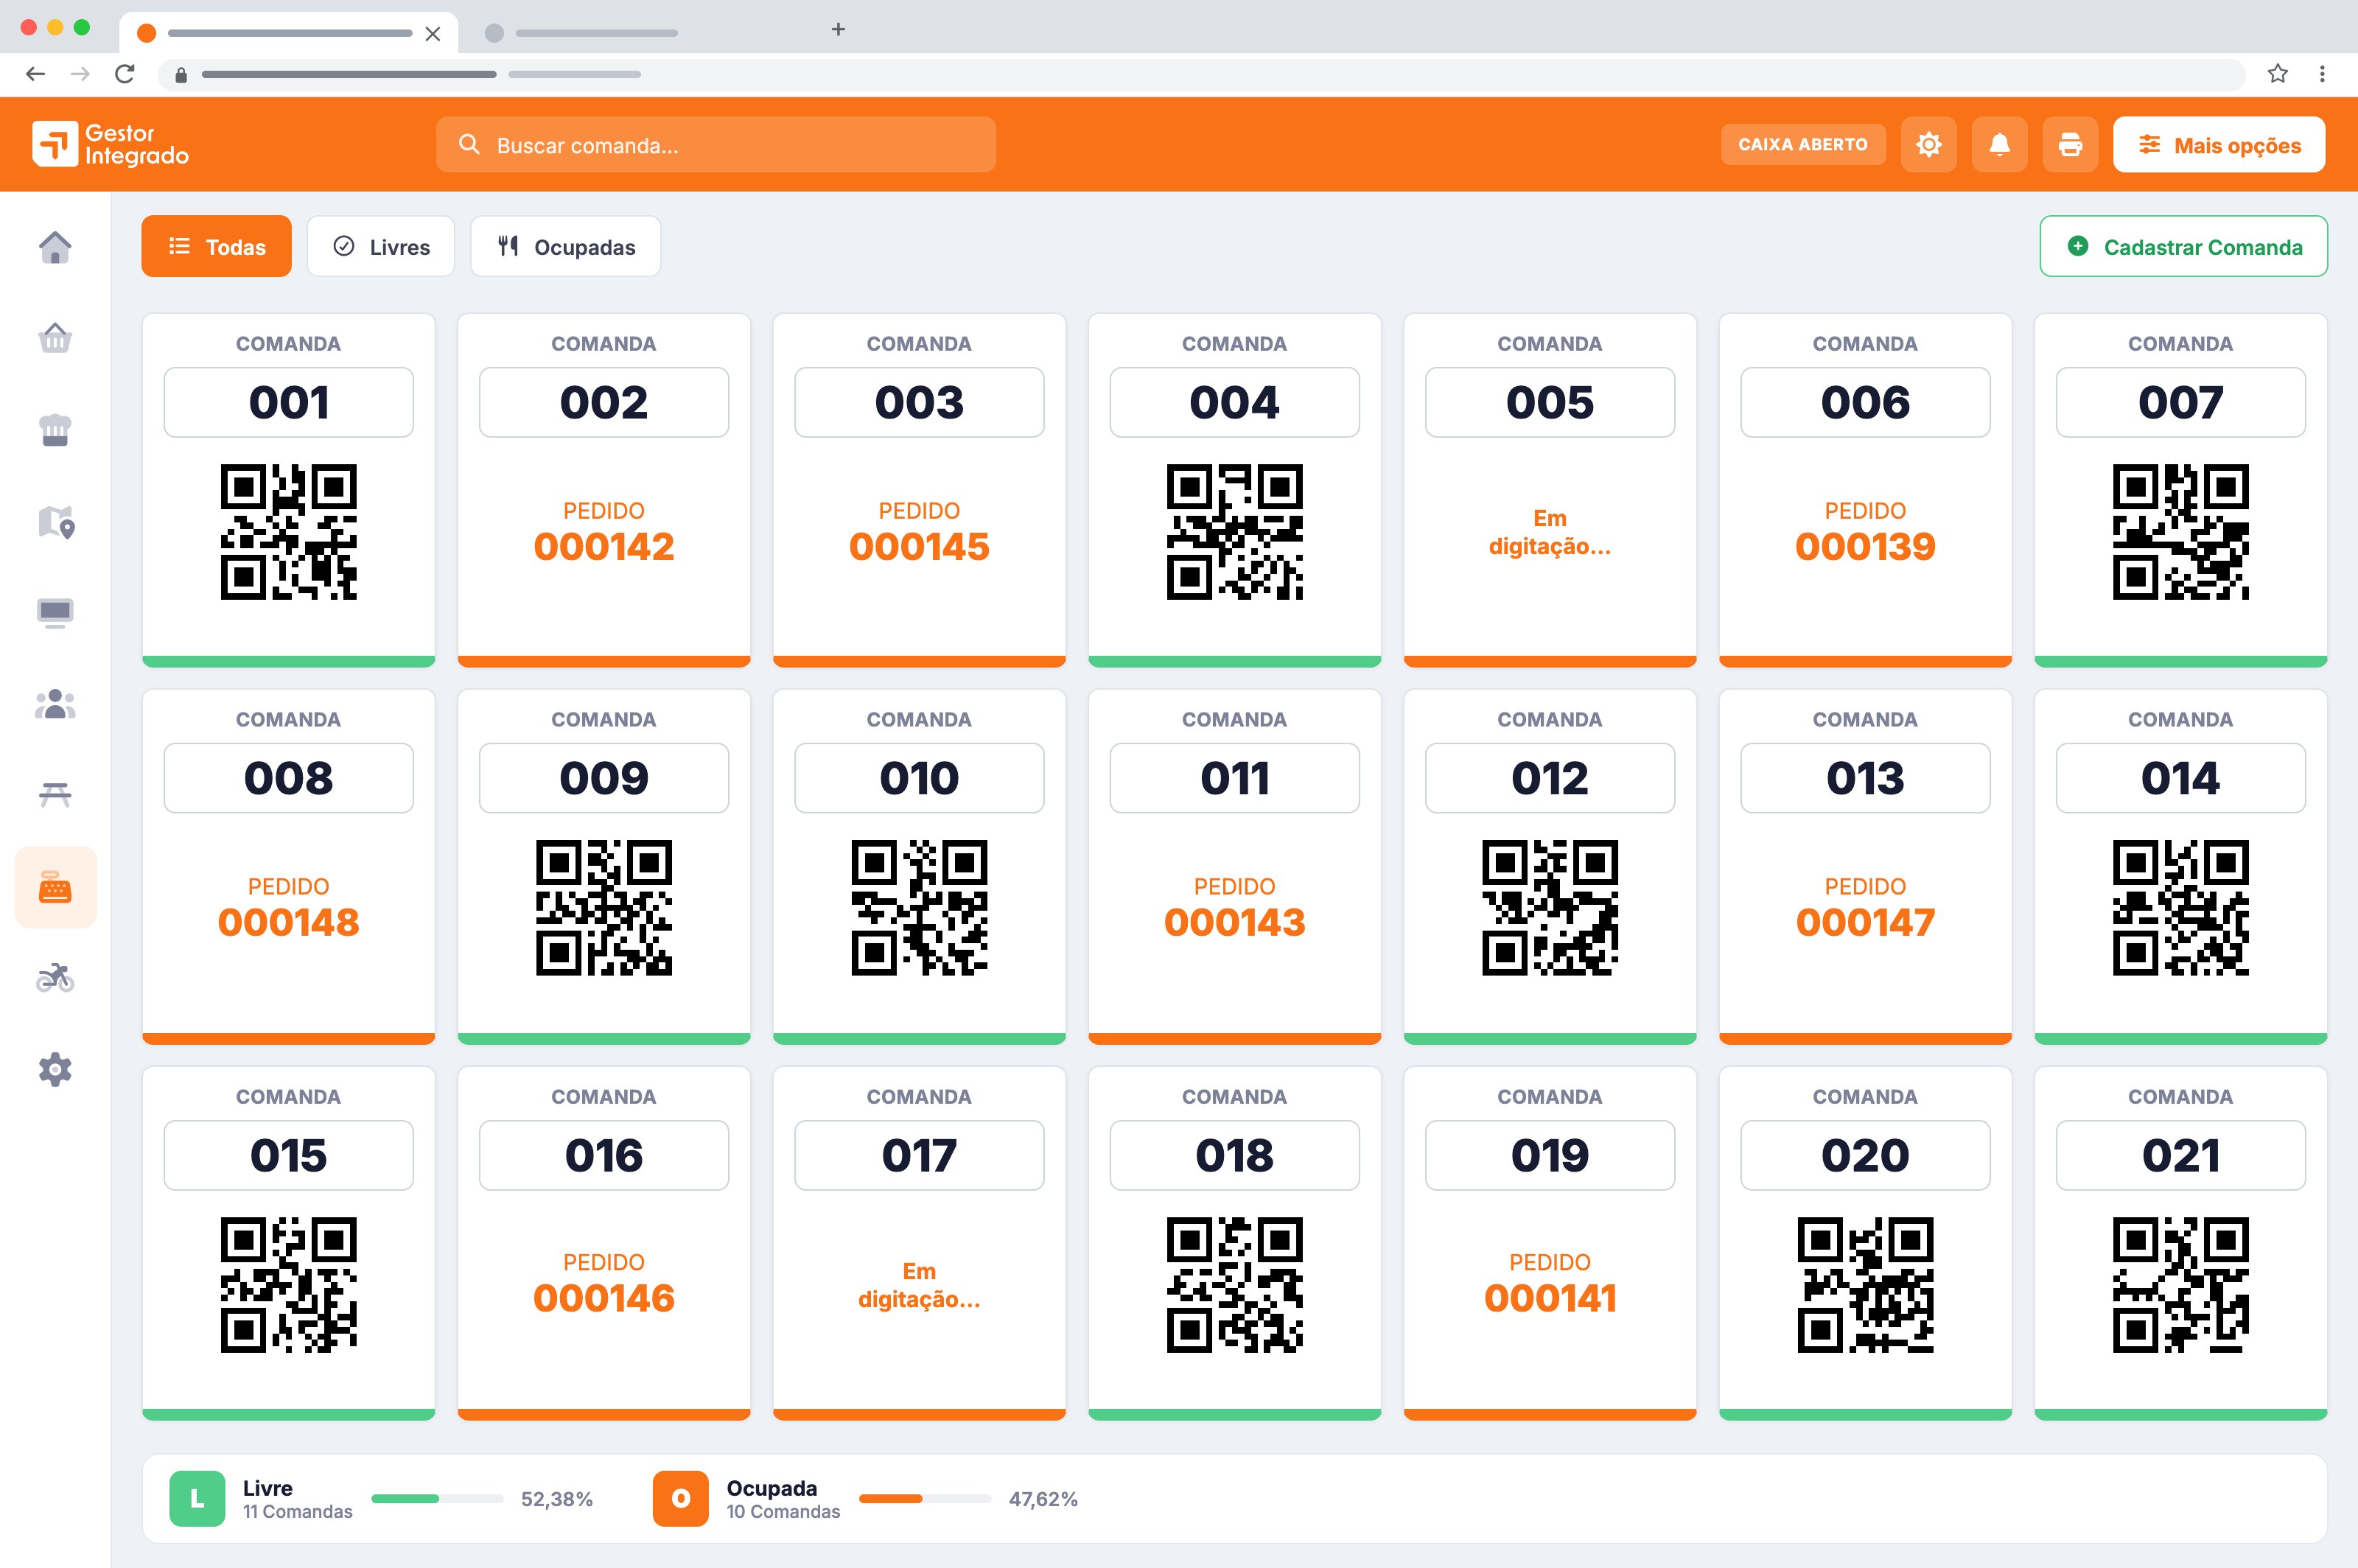Focus the Buscar comanda search field
This screenshot has width=2358, height=1568.
716,145
